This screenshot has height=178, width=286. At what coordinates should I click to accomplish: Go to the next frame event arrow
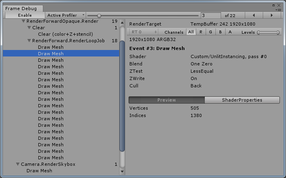pyautogui.click(x=272, y=15)
